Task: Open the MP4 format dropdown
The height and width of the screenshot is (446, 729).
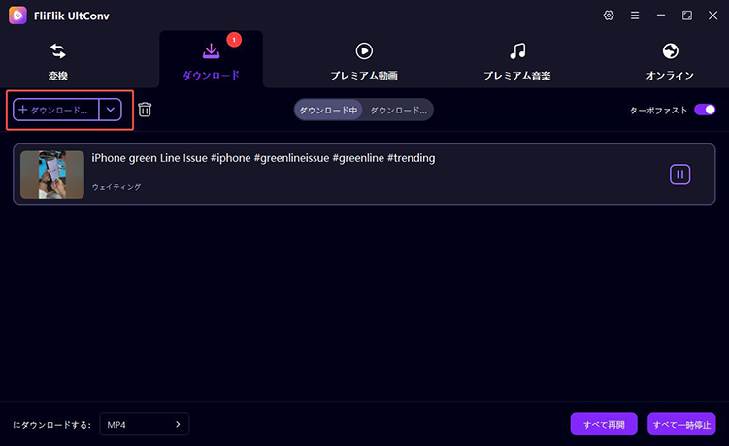Action: [x=144, y=424]
